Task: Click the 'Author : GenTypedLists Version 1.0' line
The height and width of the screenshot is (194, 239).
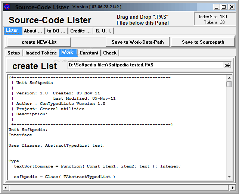Action: click(x=60, y=104)
